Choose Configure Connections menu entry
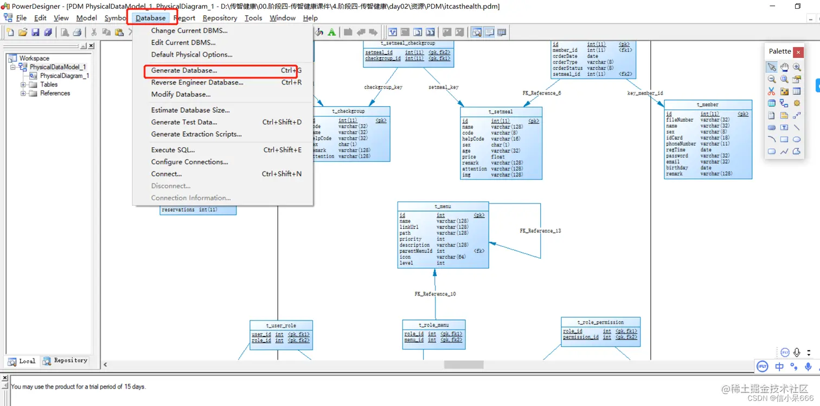The height and width of the screenshot is (406, 820). click(223, 161)
